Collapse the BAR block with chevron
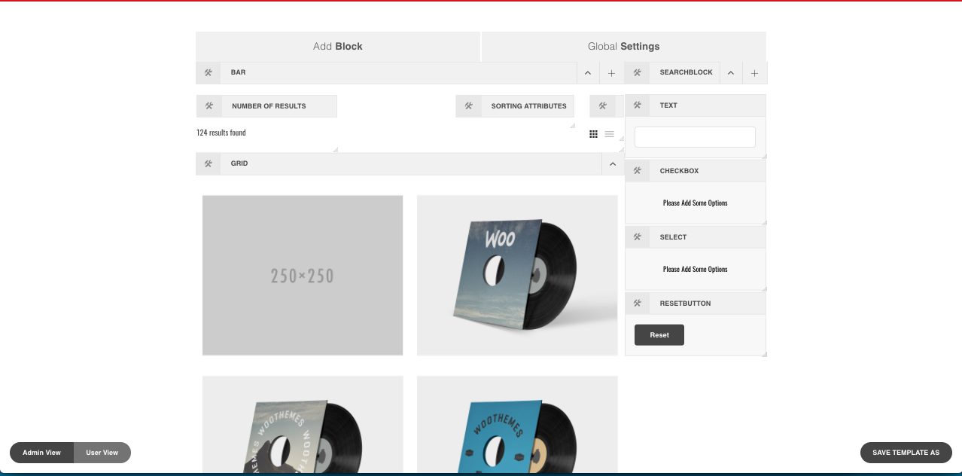Viewport: 962px width, 476px height. coord(588,73)
